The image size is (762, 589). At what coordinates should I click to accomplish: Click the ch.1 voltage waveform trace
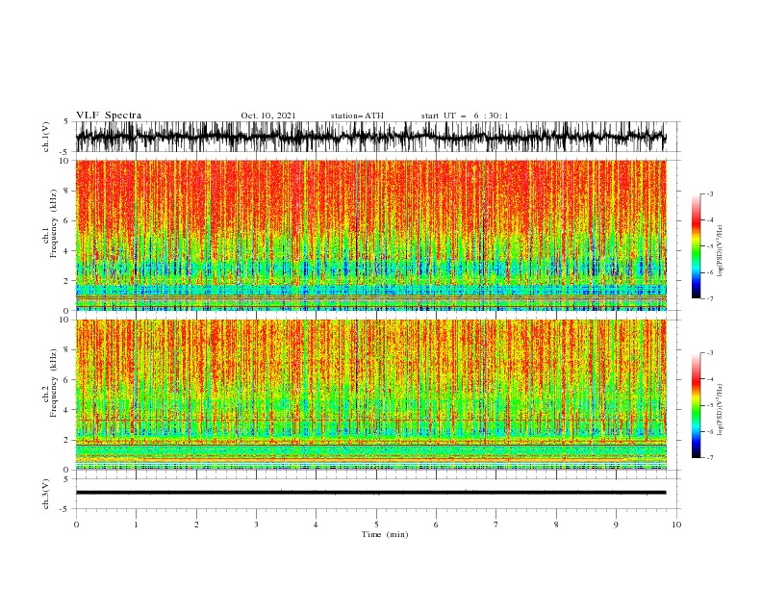click(370, 137)
